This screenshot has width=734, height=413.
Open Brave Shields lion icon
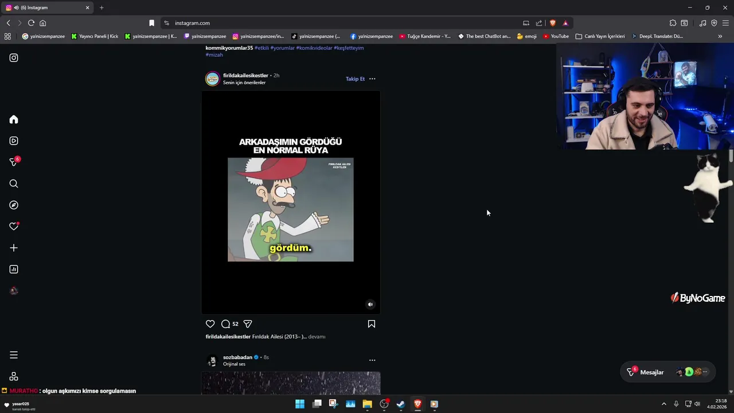coord(553,23)
